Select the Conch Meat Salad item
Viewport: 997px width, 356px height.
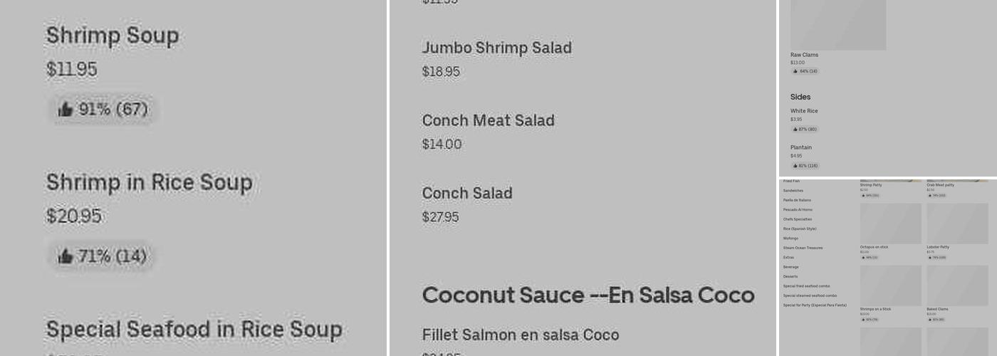coord(488,121)
